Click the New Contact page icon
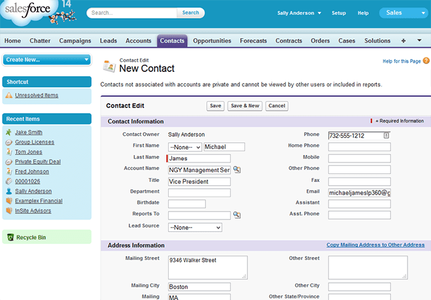 click(x=109, y=66)
